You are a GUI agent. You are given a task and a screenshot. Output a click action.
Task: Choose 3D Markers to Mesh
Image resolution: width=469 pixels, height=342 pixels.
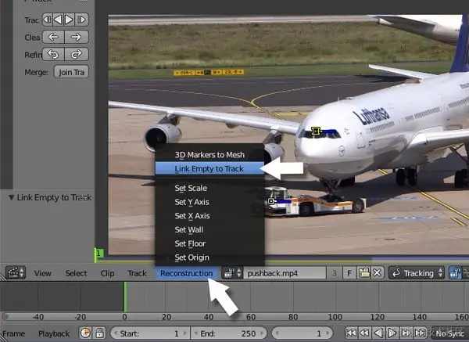209,155
